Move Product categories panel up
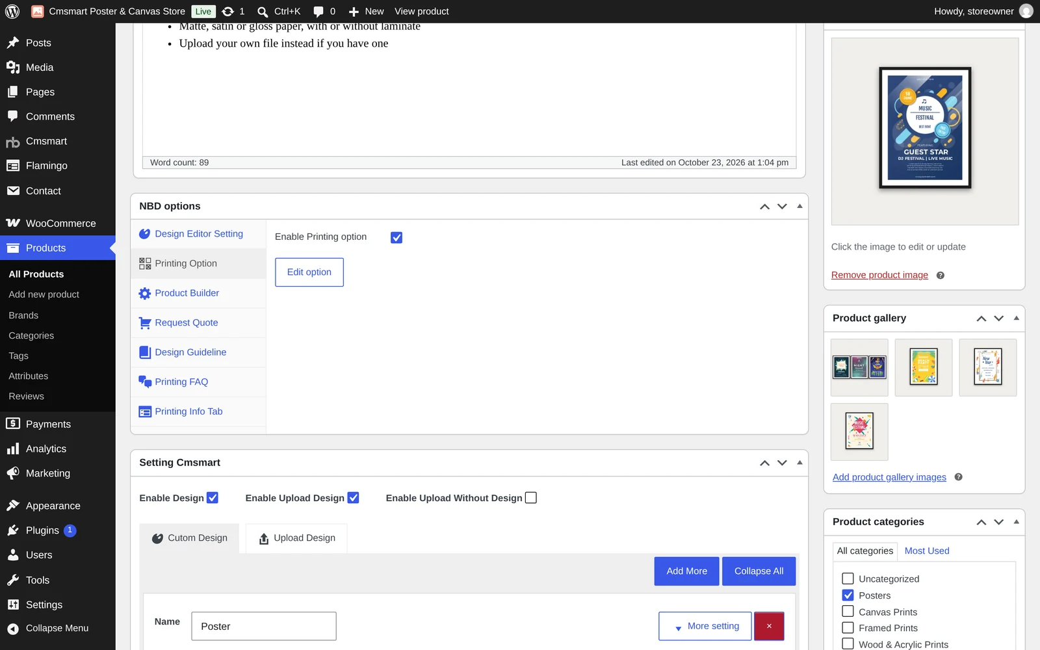 981,522
